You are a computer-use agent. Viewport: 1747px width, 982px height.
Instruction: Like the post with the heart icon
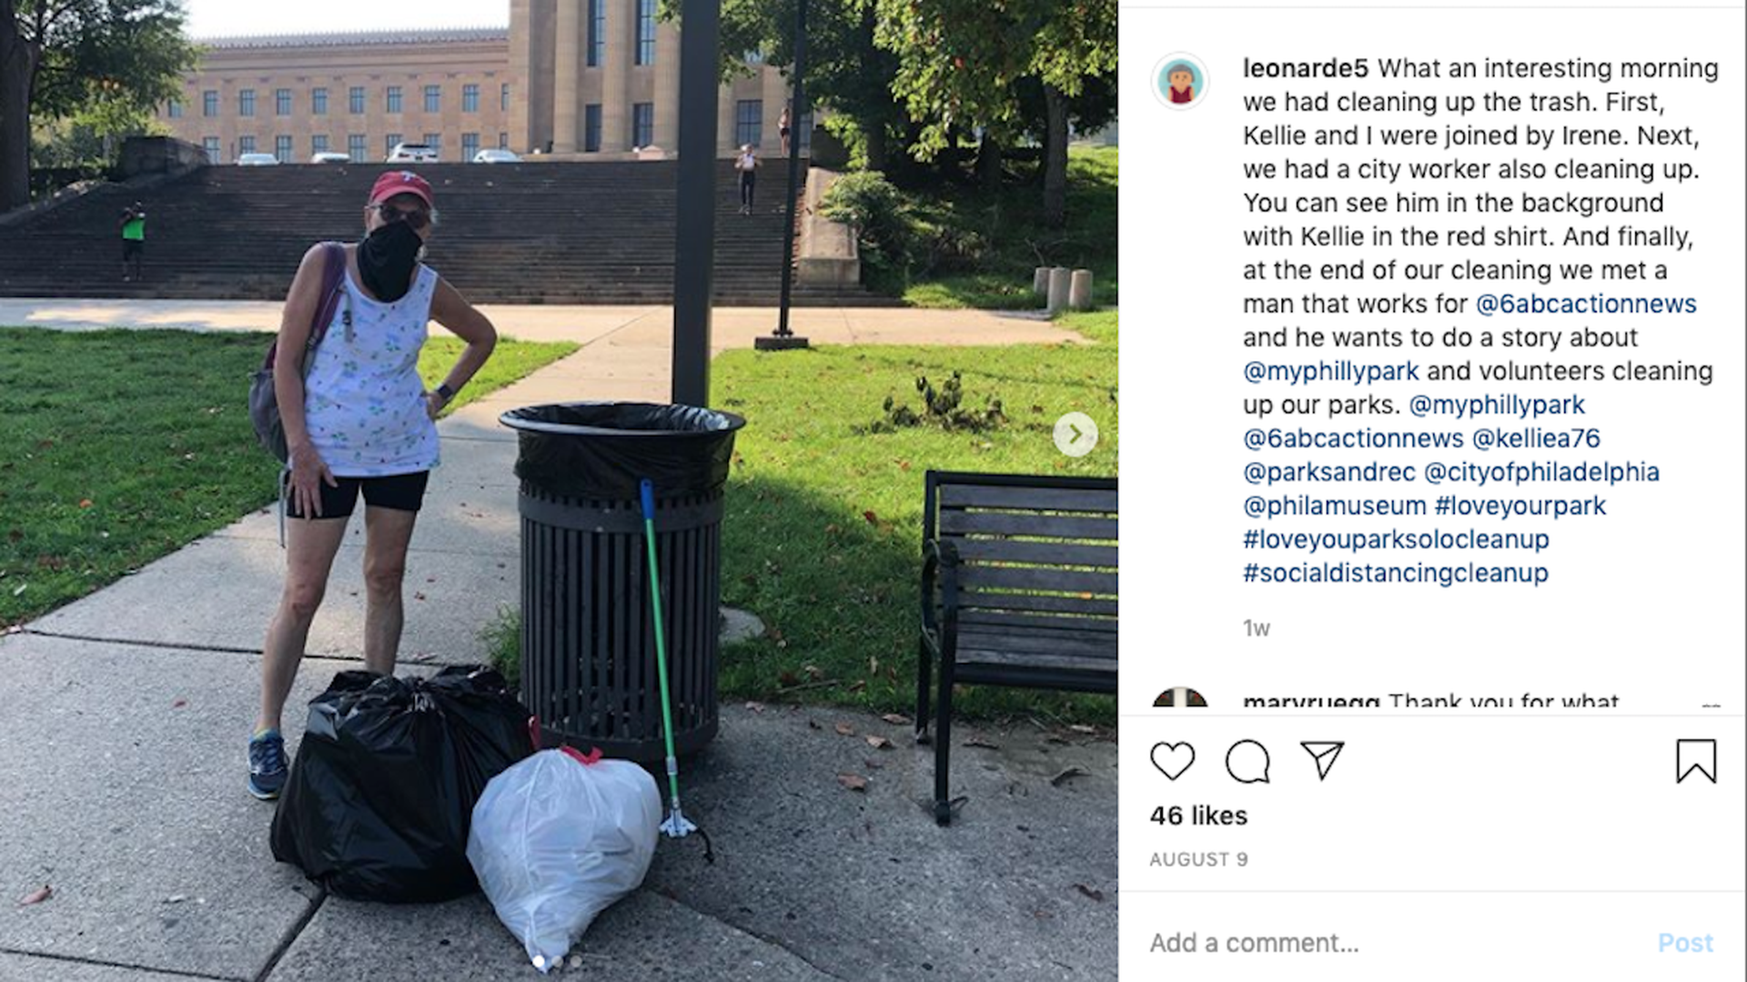pyautogui.click(x=1172, y=761)
